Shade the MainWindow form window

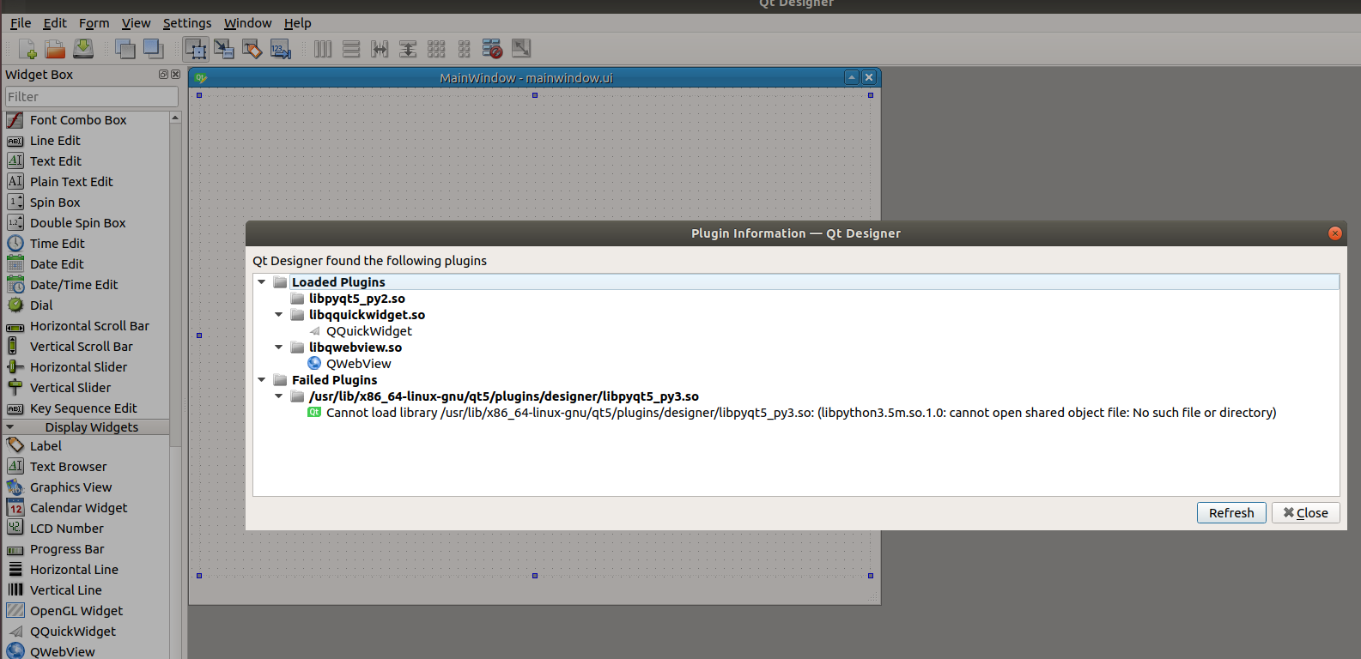(852, 77)
